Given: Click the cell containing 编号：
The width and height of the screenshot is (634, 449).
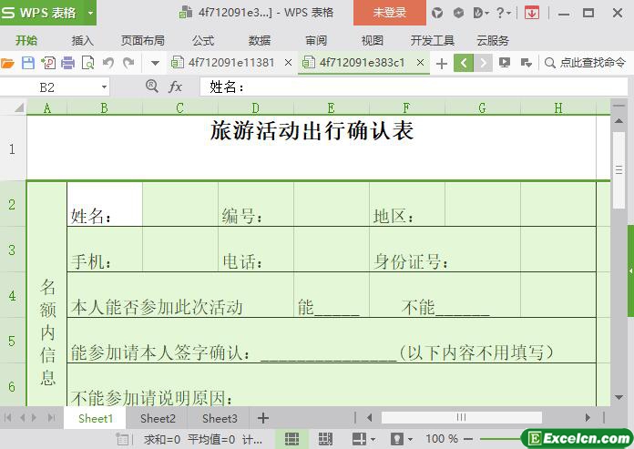Looking at the screenshot, I should point(256,205).
